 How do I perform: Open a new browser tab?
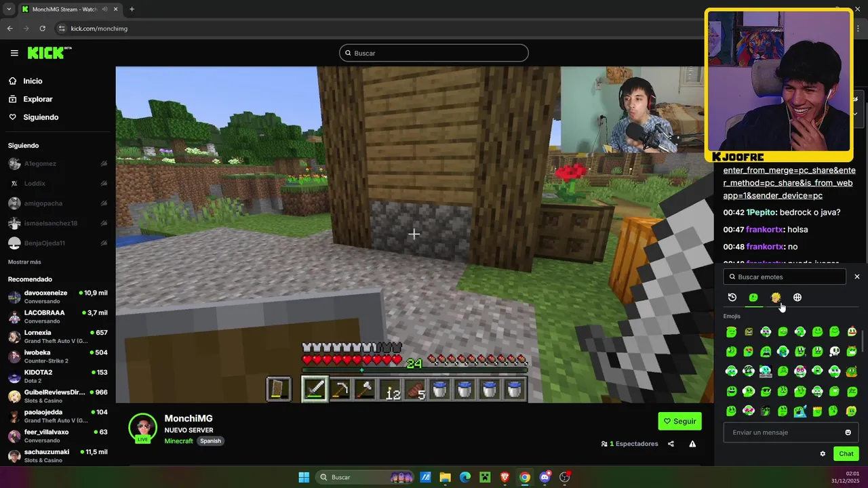132,9
